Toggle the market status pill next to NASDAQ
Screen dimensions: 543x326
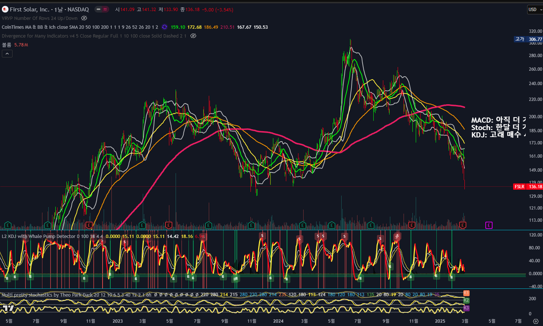point(102,9)
